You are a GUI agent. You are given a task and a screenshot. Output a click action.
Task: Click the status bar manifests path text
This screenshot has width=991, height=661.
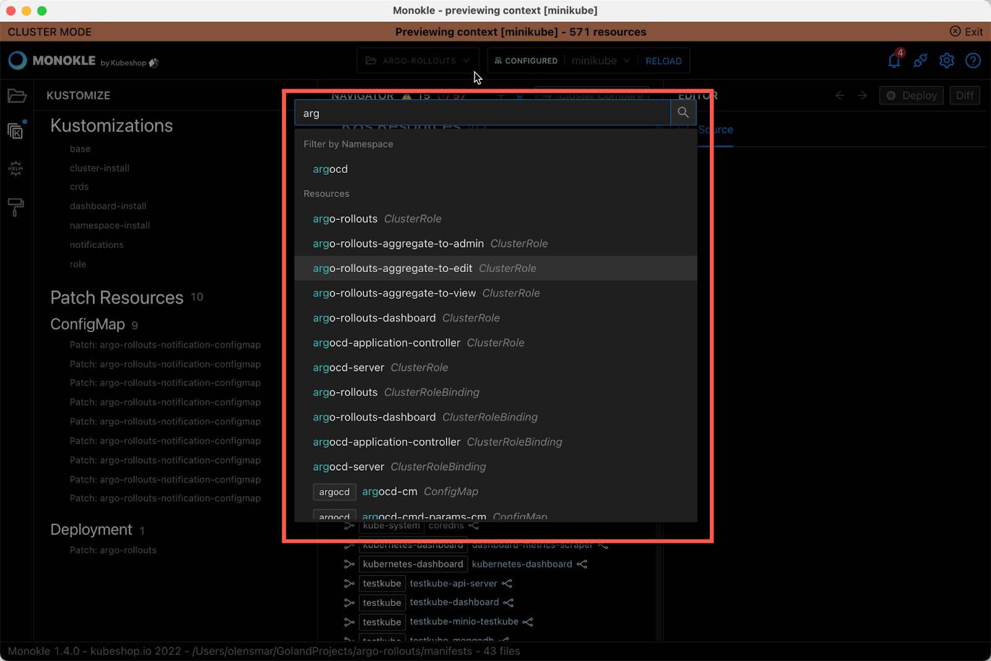tap(332, 651)
